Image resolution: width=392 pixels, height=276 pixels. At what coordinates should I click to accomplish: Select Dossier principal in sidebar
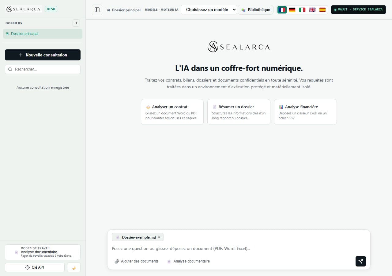43,34
